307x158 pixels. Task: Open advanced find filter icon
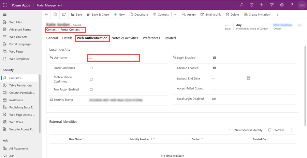pos(272,5)
